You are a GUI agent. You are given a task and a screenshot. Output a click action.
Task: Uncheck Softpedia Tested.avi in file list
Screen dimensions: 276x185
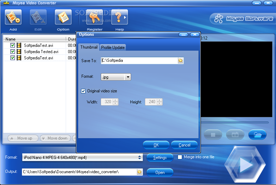(13, 52)
